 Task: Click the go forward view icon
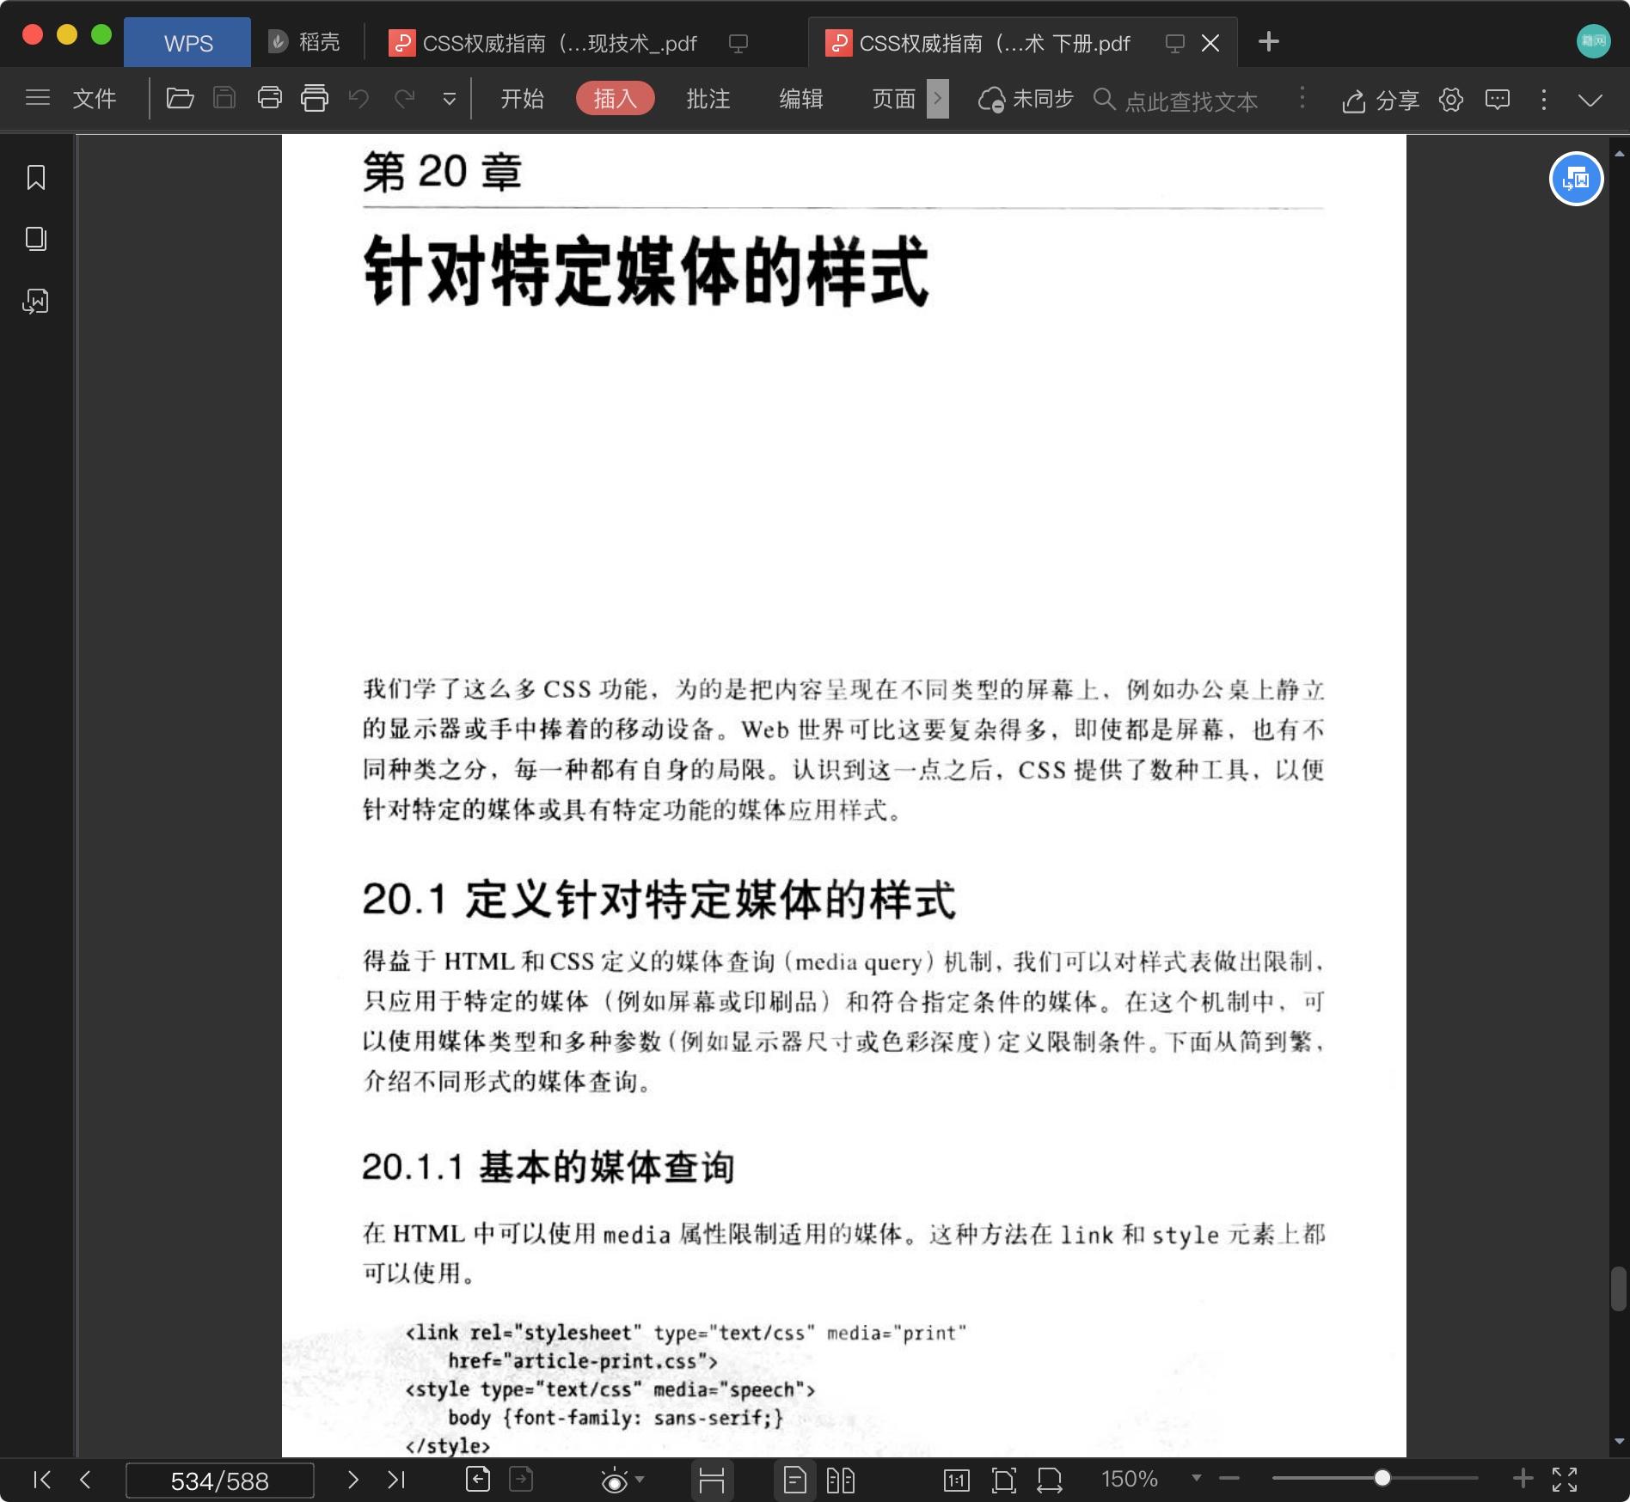[x=521, y=1479]
